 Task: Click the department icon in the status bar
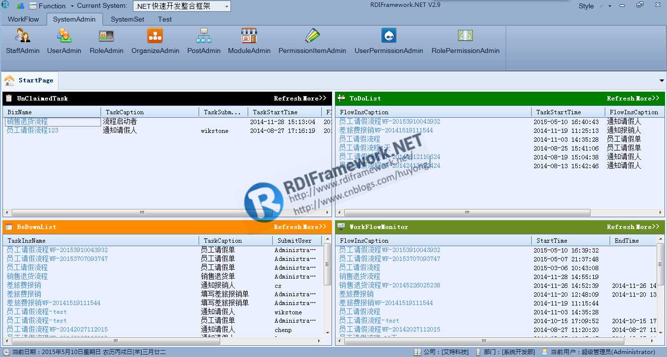coord(479,352)
